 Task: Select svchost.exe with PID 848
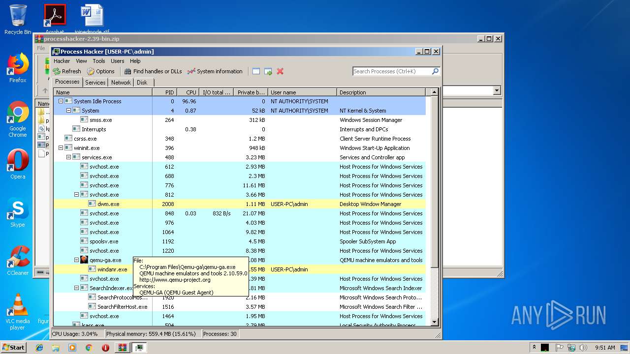pos(240,213)
